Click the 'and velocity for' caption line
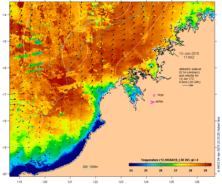Image resolution: width=222 pixels, height=184 pixels. (189, 75)
